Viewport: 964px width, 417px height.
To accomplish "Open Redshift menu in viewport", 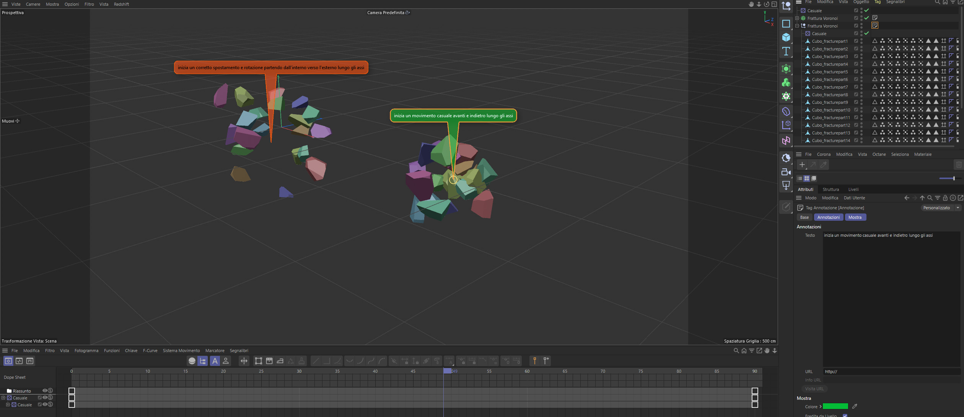I will click(x=121, y=4).
